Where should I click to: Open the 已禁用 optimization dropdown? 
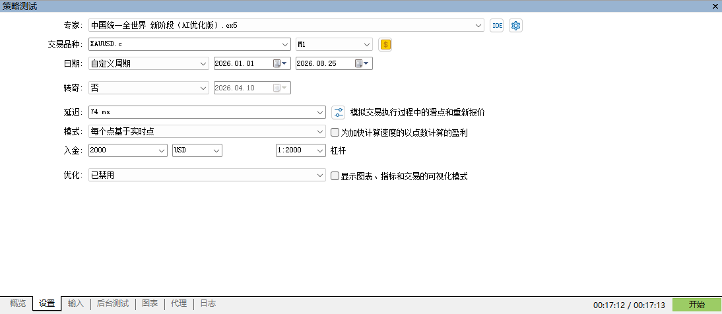pyautogui.click(x=321, y=175)
